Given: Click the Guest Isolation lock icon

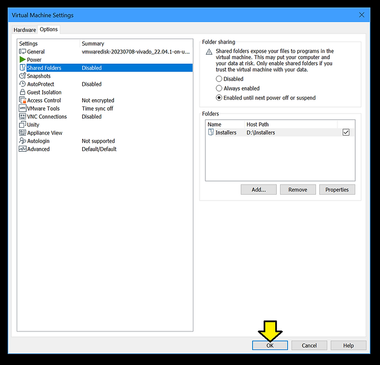Looking at the screenshot, I should pyautogui.click(x=23, y=93).
